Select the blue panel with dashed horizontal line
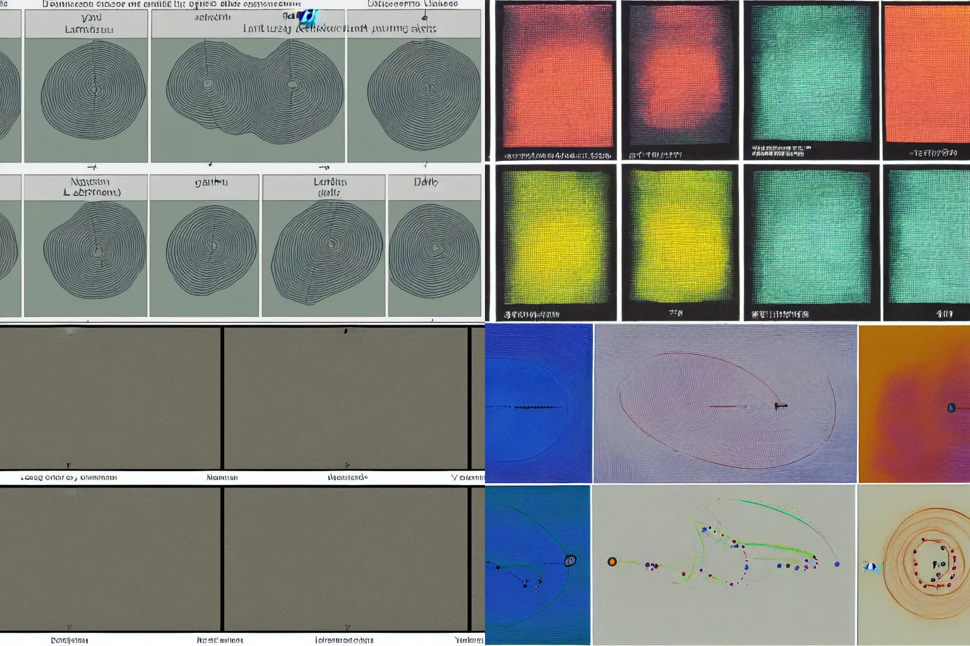Viewport: 970px width, 646px height. point(538,404)
